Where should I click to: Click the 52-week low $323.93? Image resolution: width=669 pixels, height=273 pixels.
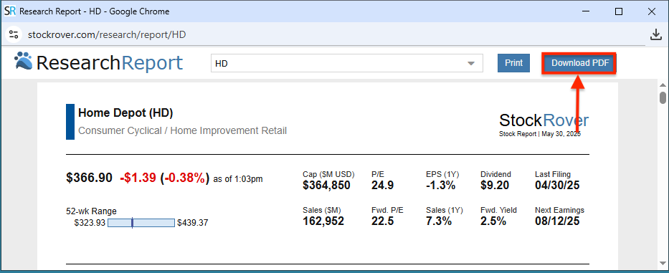90,223
